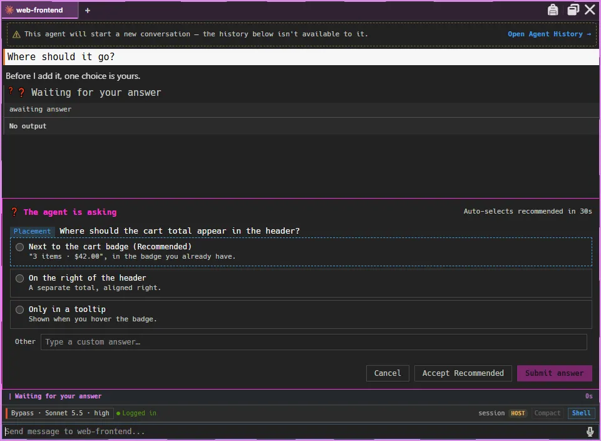Click the Placement tag label
The width and height of the screenshot is (601, 441).
pos(32,231)
